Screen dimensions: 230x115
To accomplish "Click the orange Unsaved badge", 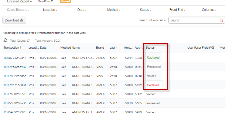I will [65, 1].
